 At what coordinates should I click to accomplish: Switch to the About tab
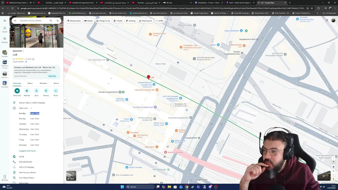click(56, 83)
